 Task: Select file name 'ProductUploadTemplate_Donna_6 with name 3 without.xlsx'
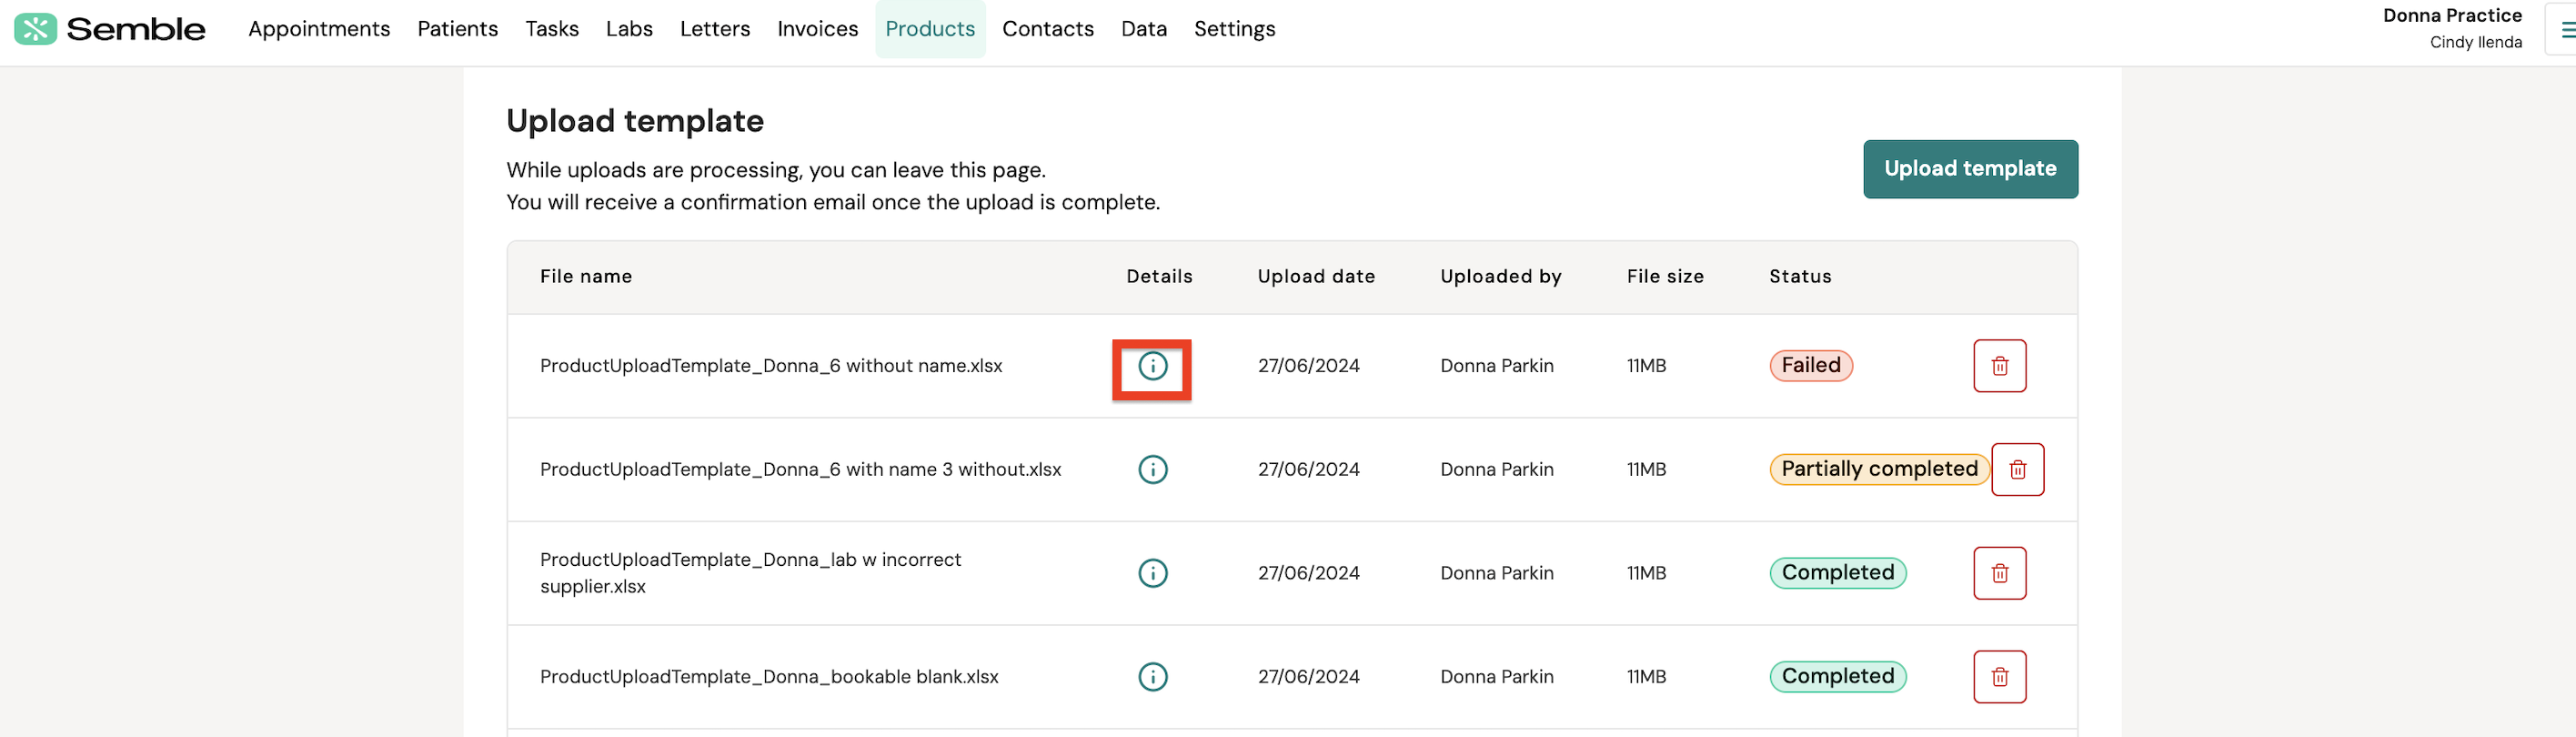[x=800, y=470]
